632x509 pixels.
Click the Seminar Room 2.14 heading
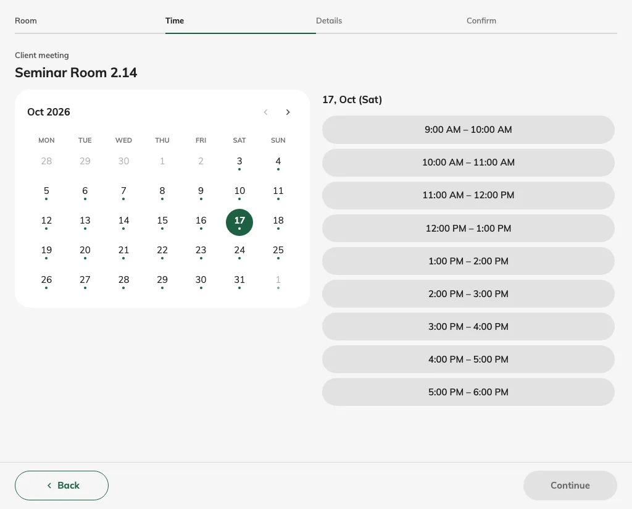[76, 73]
